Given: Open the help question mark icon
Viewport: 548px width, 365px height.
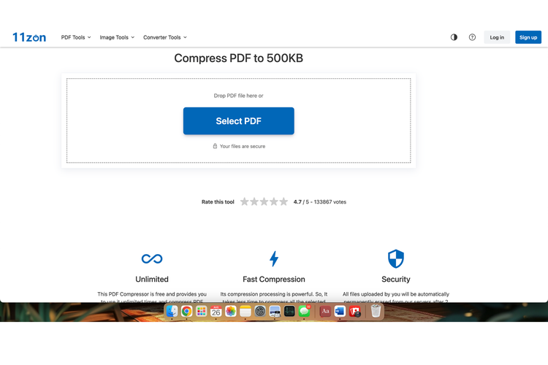Looking at the screenshot, I should tap(472, 37).
